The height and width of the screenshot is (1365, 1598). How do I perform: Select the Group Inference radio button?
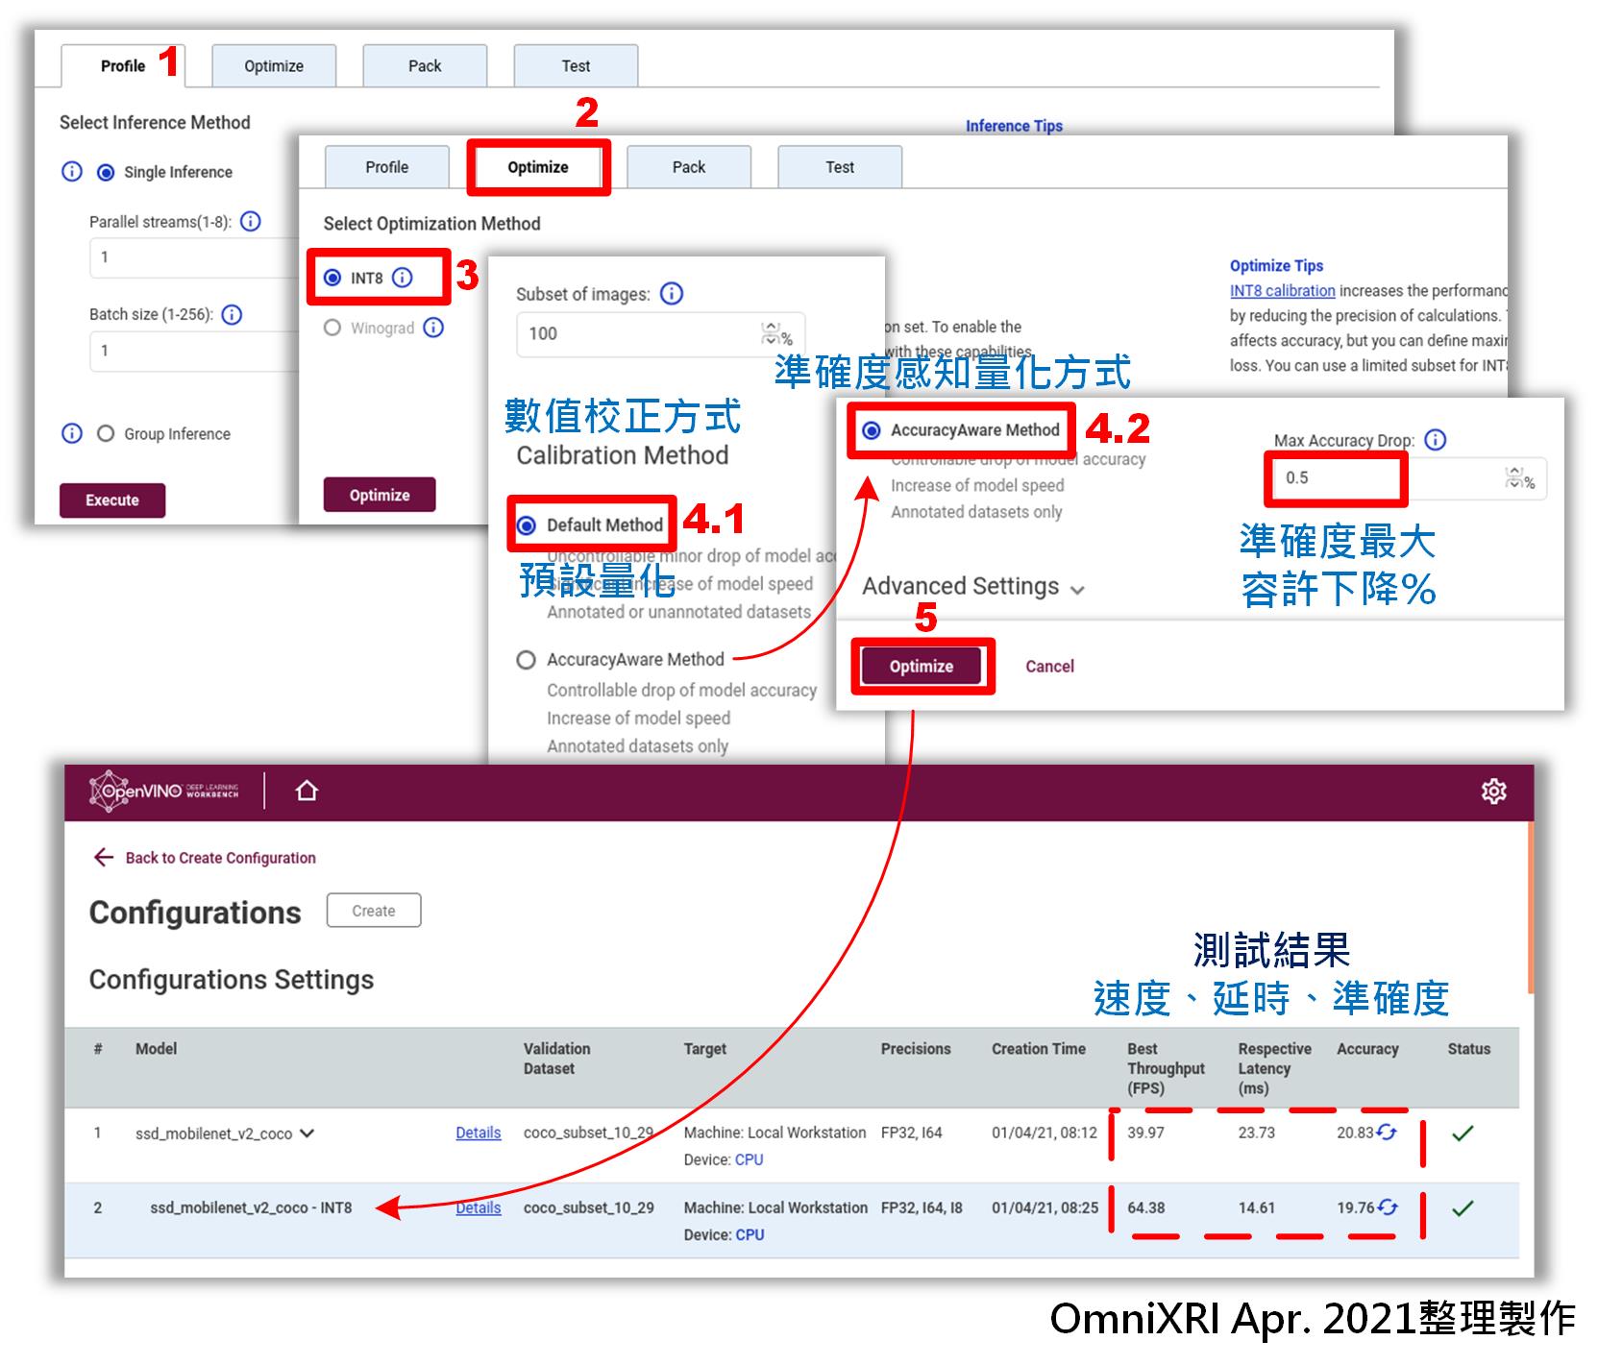click(106, 433)
